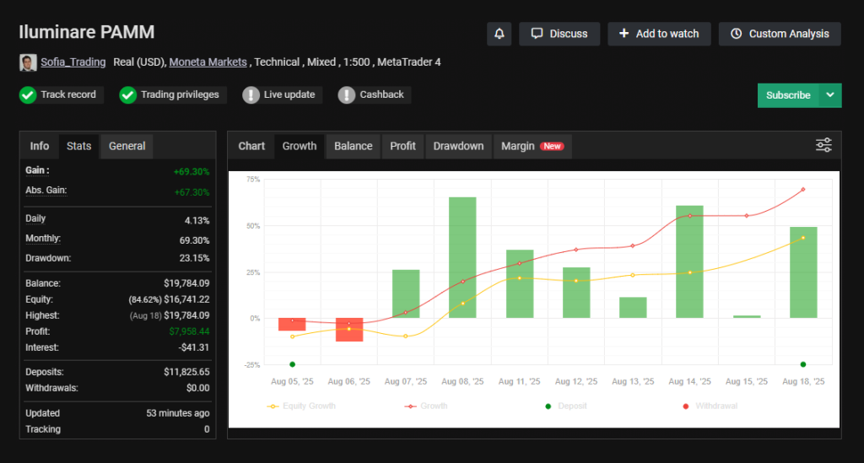Select the Balance chart tab

pyautogui.click(x=354, y=147)
